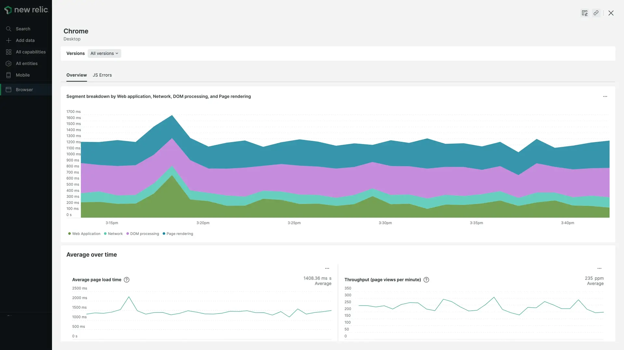This screenshot has width=624, height=350.
Task: Click the Page rendering legend color dot
Action: (164, 234)
